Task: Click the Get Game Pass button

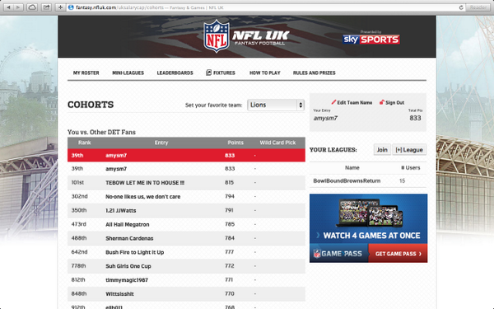Action: pyautogui.click(x=398, y=254)
